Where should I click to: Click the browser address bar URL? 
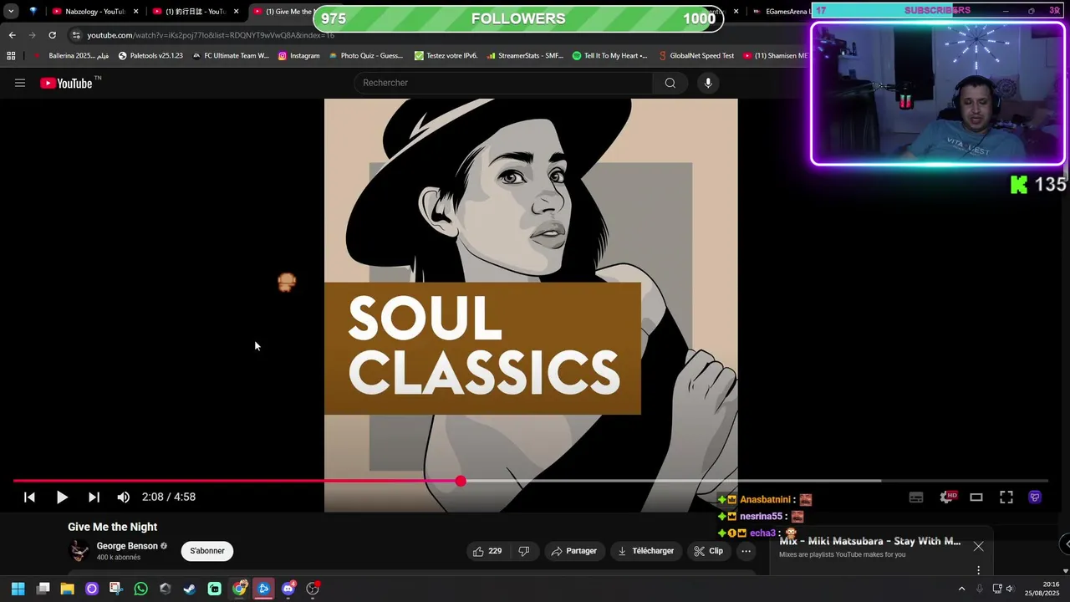pyautogui.click(x=211, y=35)
